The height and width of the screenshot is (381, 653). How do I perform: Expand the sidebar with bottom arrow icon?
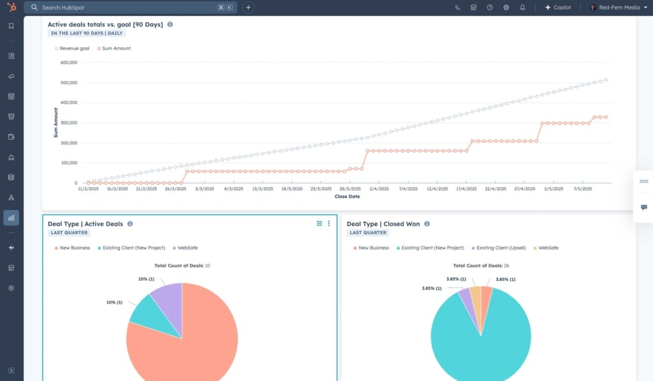click(11, 371)
